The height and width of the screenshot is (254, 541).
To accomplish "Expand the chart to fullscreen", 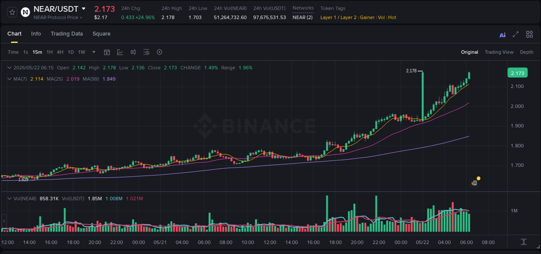I will [x=515, y=34].
